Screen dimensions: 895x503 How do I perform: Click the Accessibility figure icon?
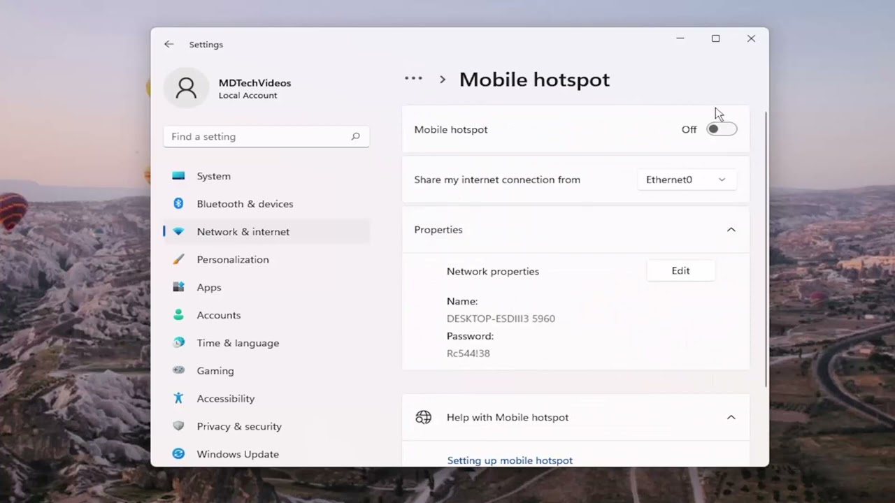178,398
